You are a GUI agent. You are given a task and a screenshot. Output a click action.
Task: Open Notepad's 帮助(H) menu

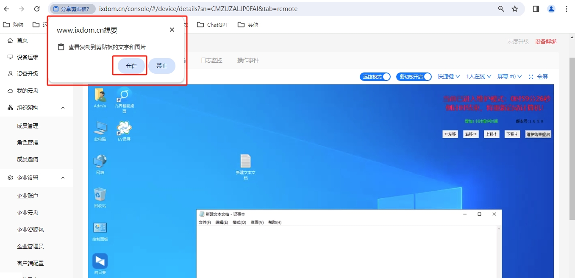(x=275, y=222)
